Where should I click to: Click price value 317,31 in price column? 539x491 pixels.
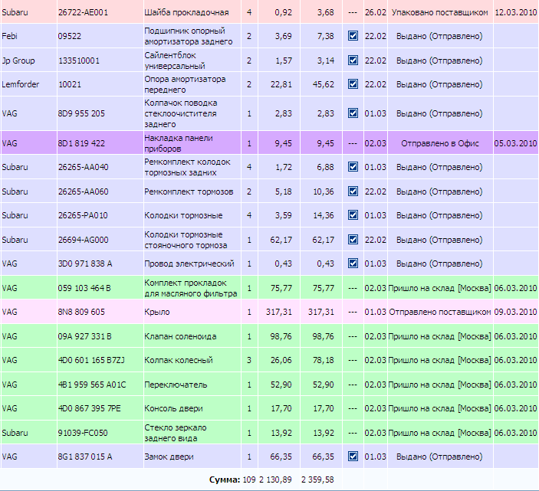pyautogui.click(x=279, y=312)
